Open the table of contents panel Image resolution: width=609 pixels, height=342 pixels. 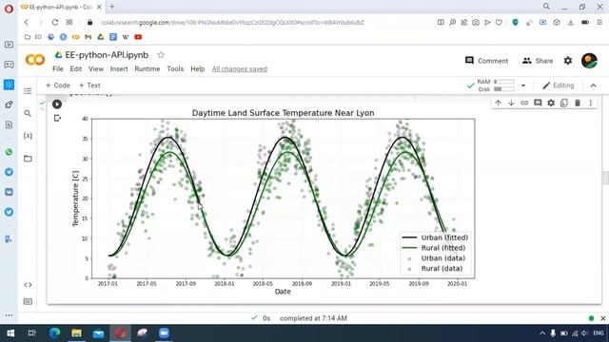[28, 91]
